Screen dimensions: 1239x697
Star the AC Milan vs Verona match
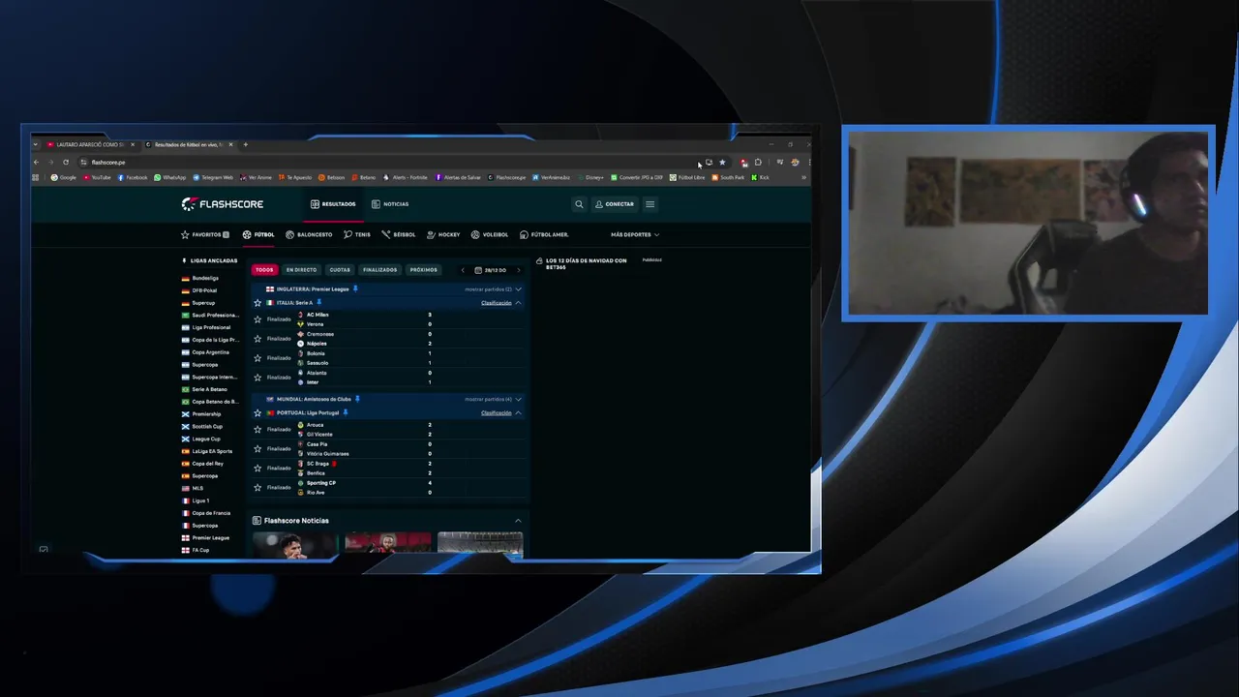coord(257,319)
